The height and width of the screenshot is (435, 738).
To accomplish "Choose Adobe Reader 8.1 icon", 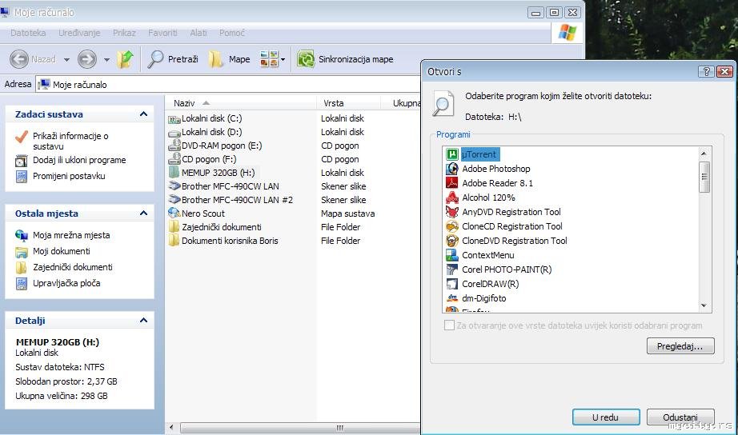I will (452, 183).
